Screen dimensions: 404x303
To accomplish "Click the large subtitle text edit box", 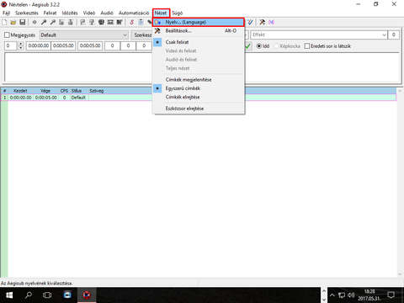I will tap(78, 67).
